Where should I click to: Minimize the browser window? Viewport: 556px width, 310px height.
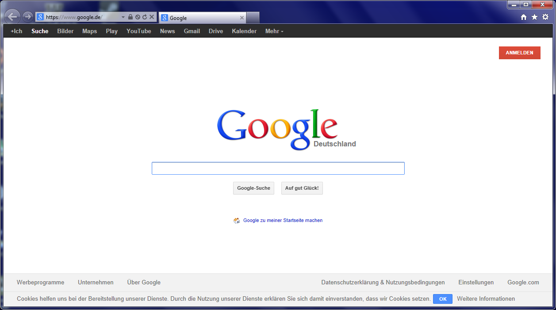pyautogui.click(x=513, y=4)
